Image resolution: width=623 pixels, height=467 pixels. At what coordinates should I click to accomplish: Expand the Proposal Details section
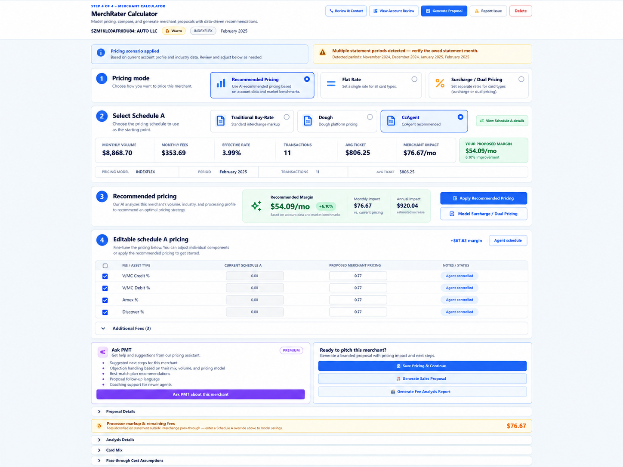[x=311, y=412]
